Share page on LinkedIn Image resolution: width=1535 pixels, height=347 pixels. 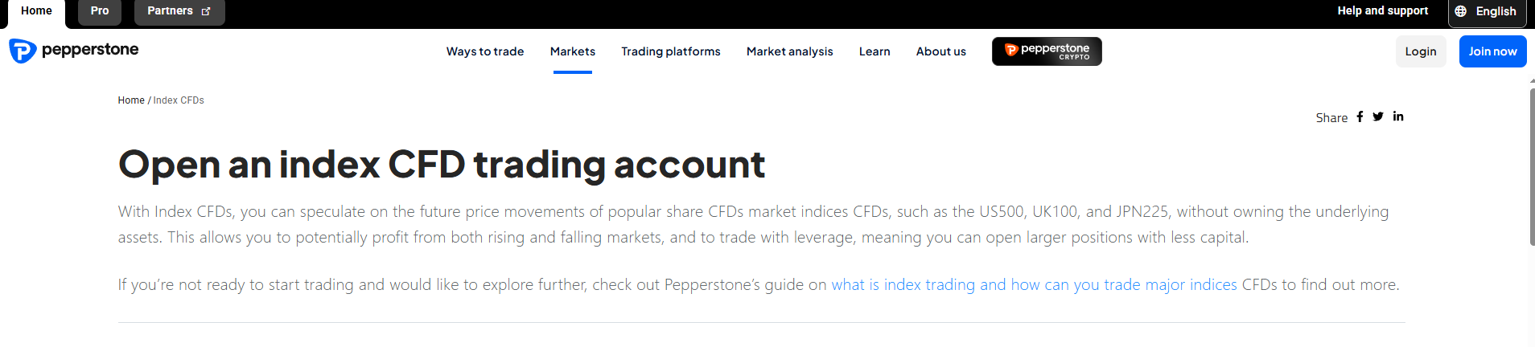(1398, 116)
